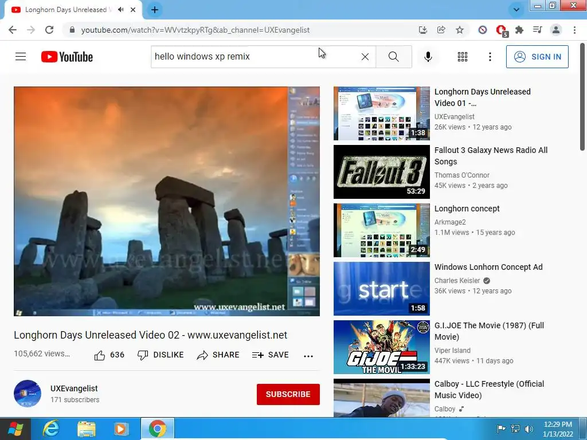
Task: Go back to the previous page
Action: click(x=13, y=30)
